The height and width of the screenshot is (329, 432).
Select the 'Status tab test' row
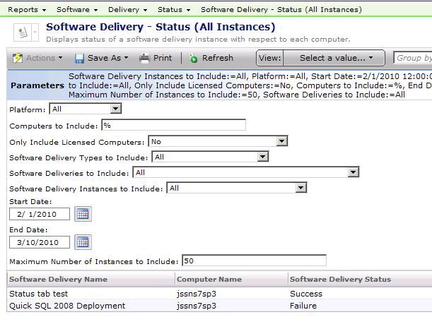(x=219, y=294)
